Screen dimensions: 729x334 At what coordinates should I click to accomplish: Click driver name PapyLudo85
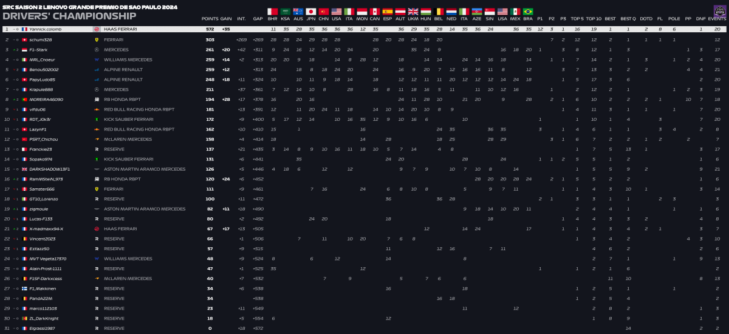43,79
